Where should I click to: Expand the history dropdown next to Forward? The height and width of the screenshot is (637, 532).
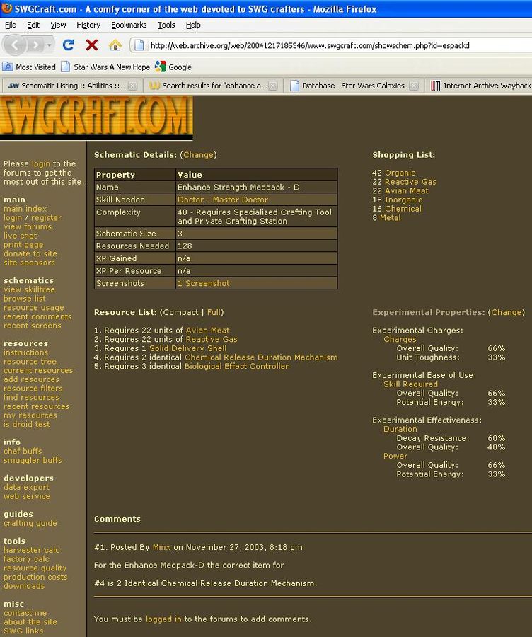pyautogui.click(x=50, y=45)
